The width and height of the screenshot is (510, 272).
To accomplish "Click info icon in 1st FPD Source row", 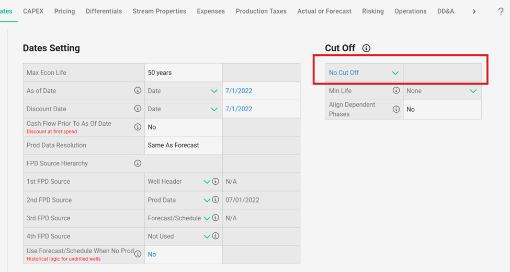I will [215, 182].
